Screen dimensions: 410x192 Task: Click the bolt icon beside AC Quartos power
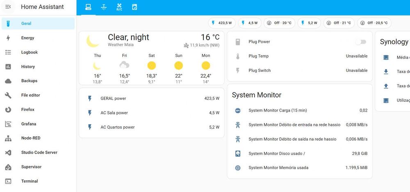(x=90, y=127)
